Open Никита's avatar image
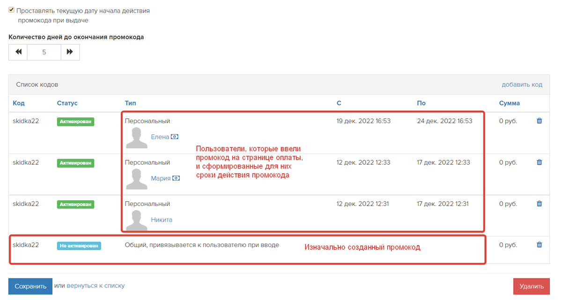562x301 pixels. coord(136,220)
